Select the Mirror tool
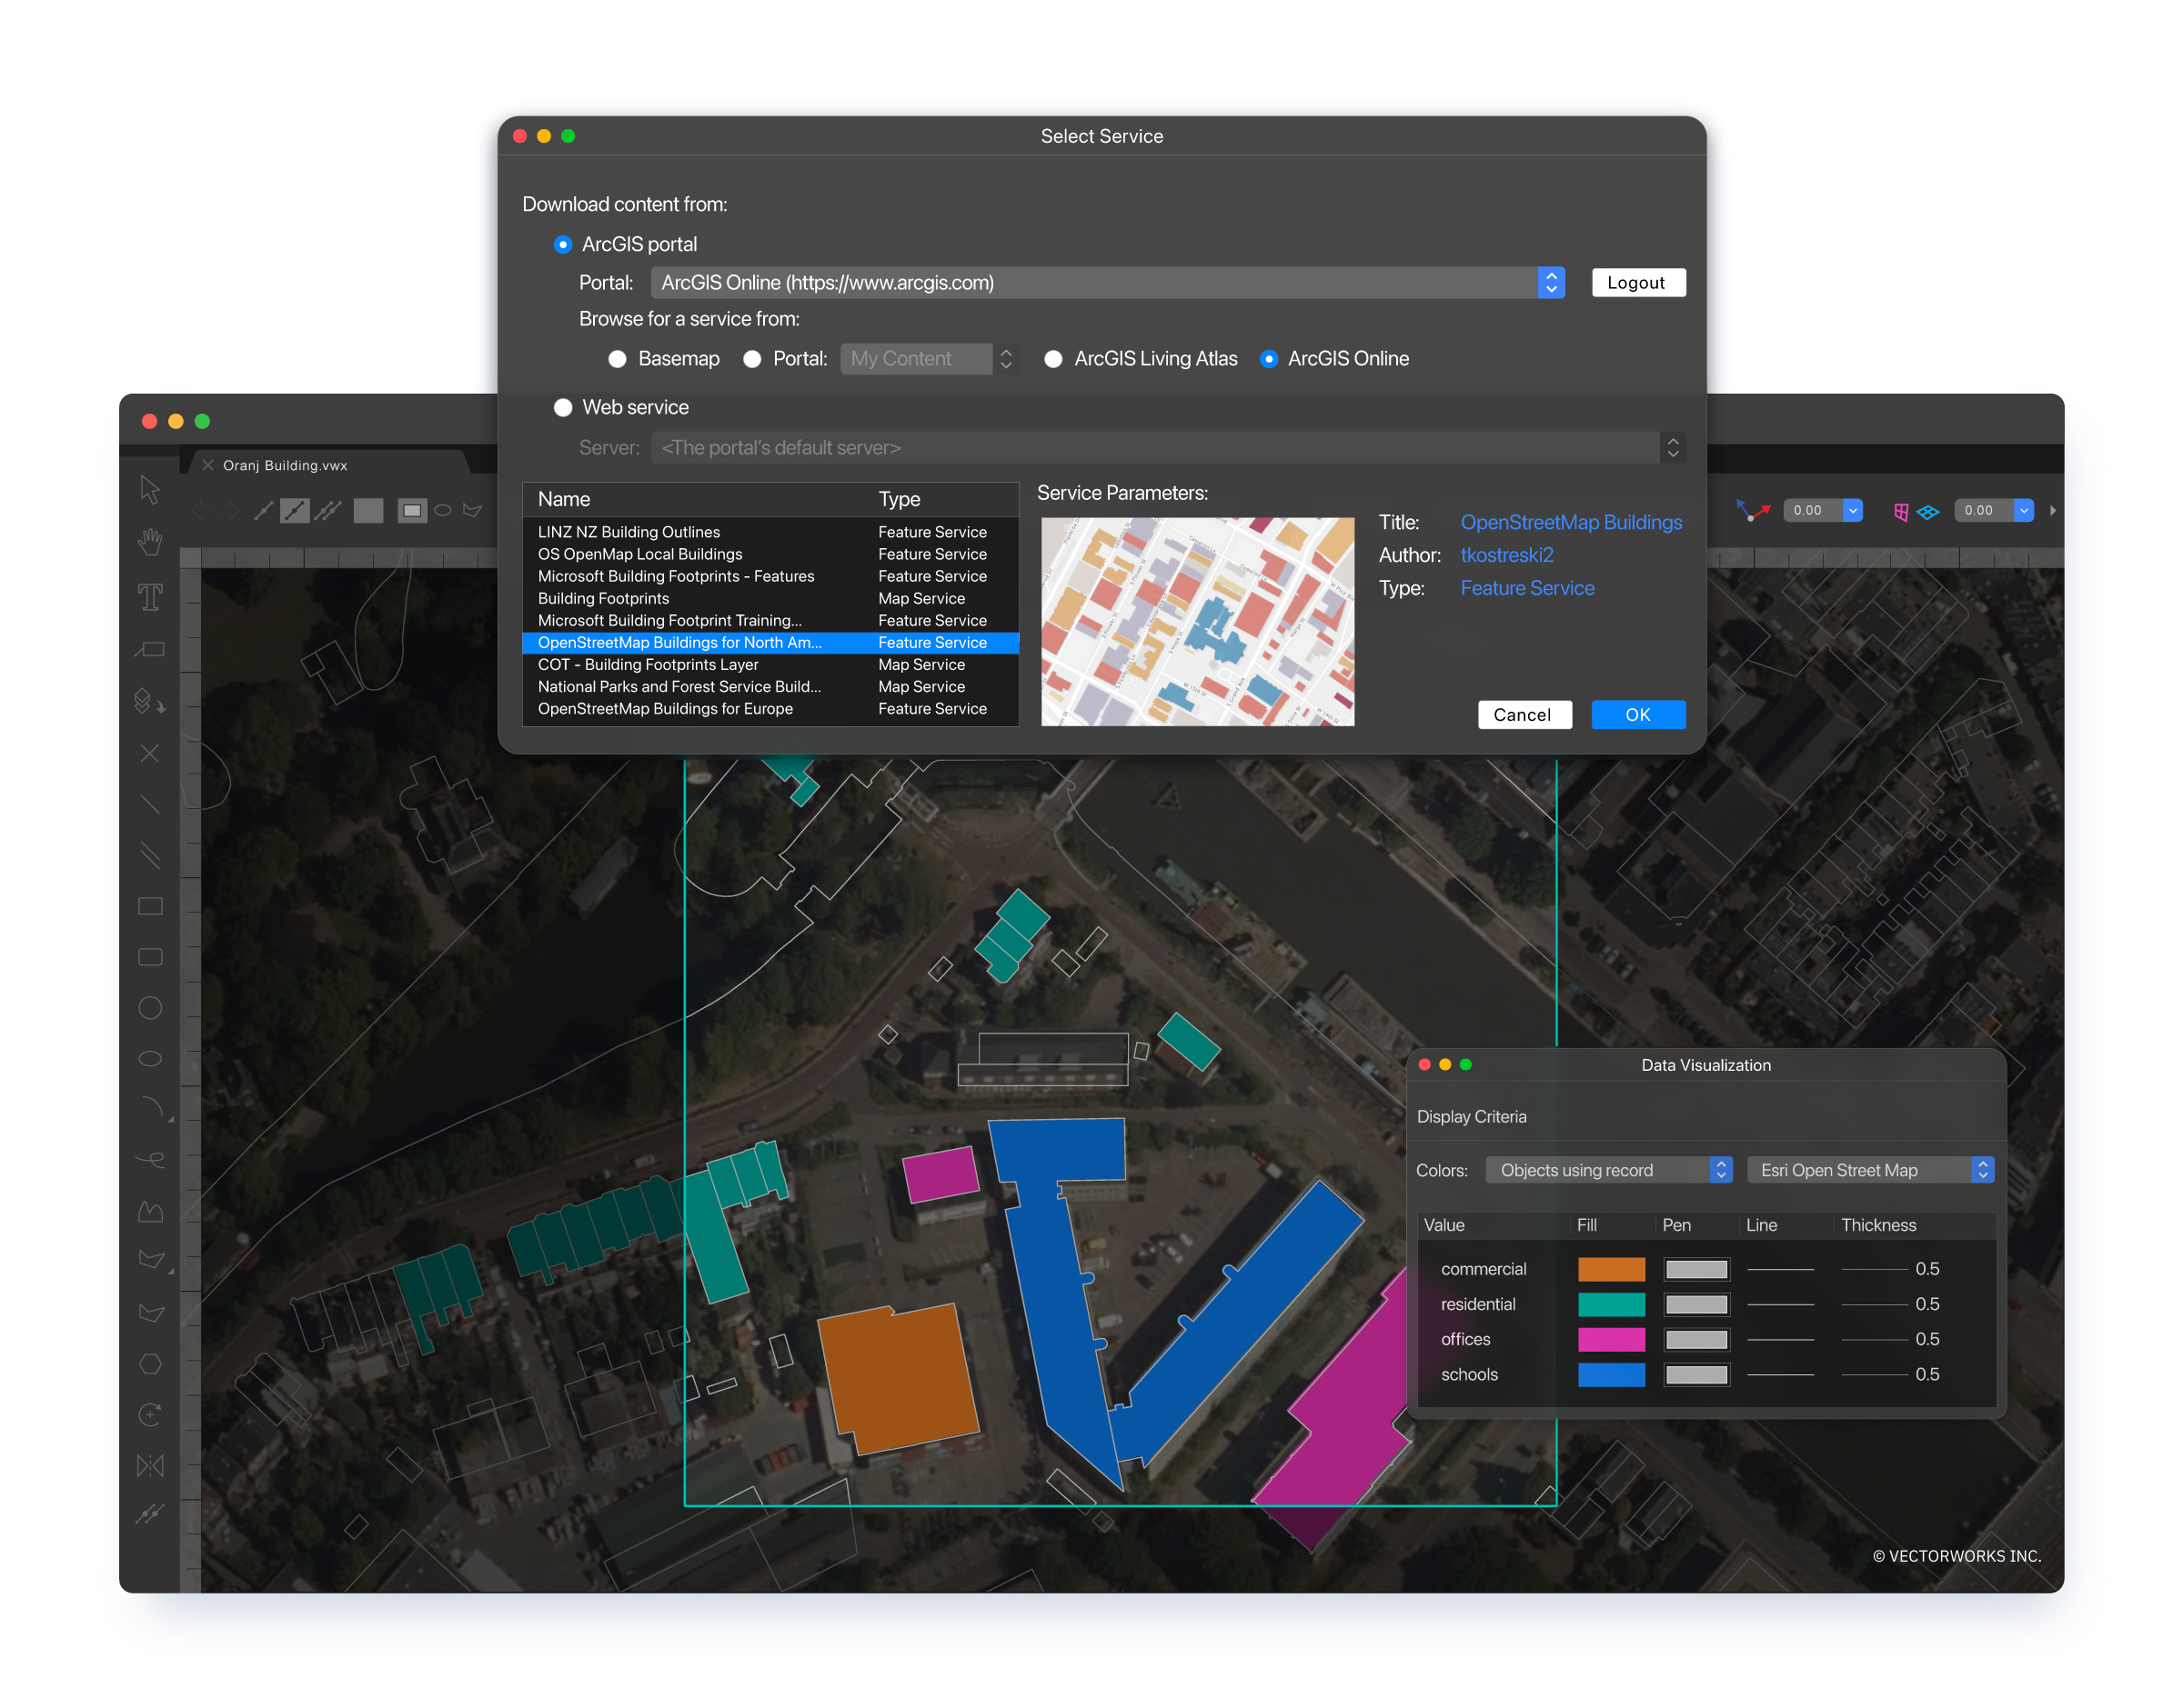 [150, 1466]
